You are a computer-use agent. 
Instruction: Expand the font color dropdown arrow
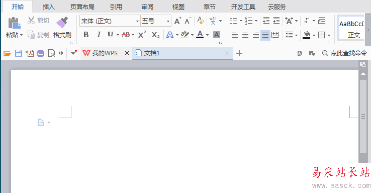208,35
